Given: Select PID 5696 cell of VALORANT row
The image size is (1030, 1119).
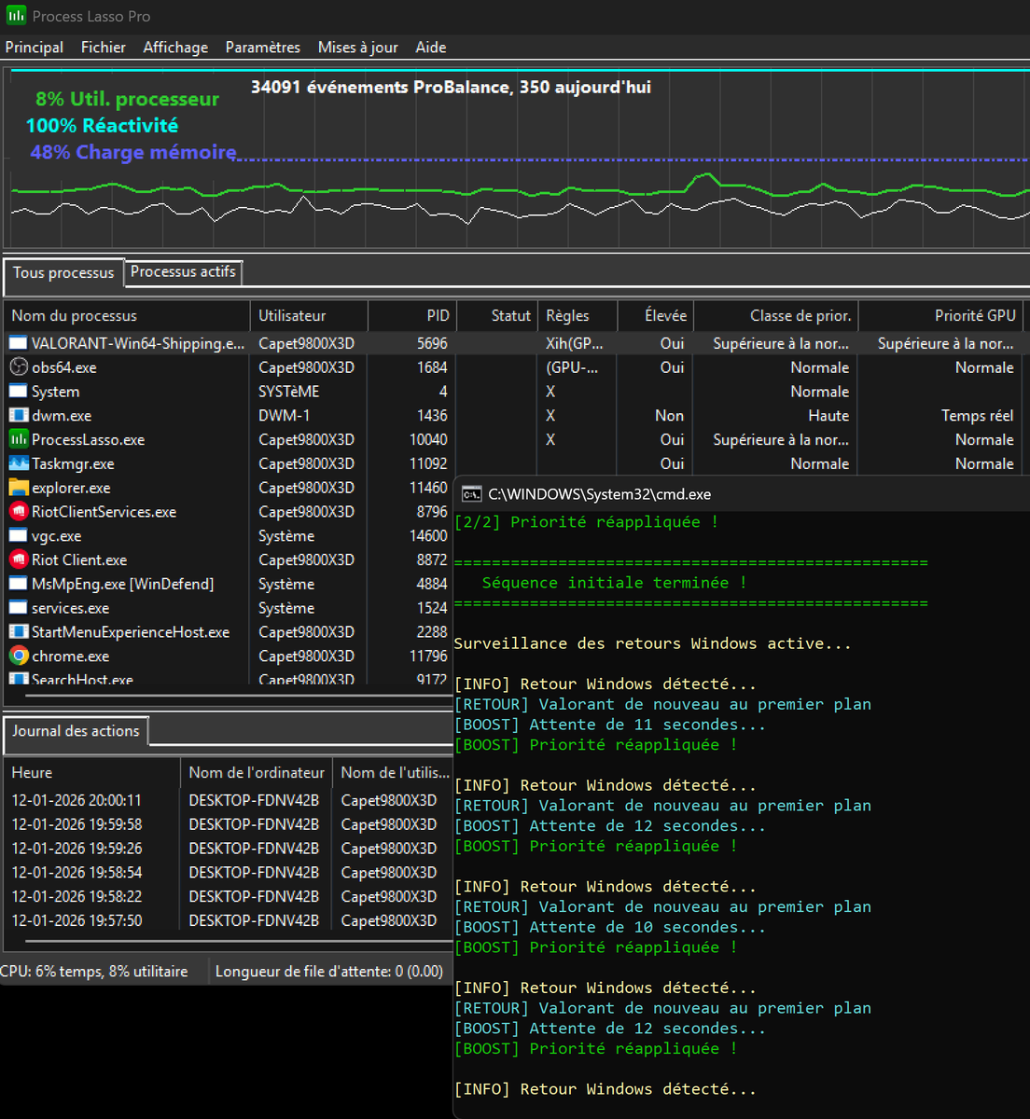Looking at the screenshot, I should (x=432, y=343).
